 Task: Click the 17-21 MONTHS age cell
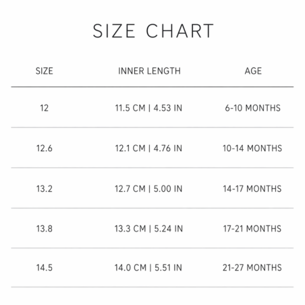[x=252, y=229]
